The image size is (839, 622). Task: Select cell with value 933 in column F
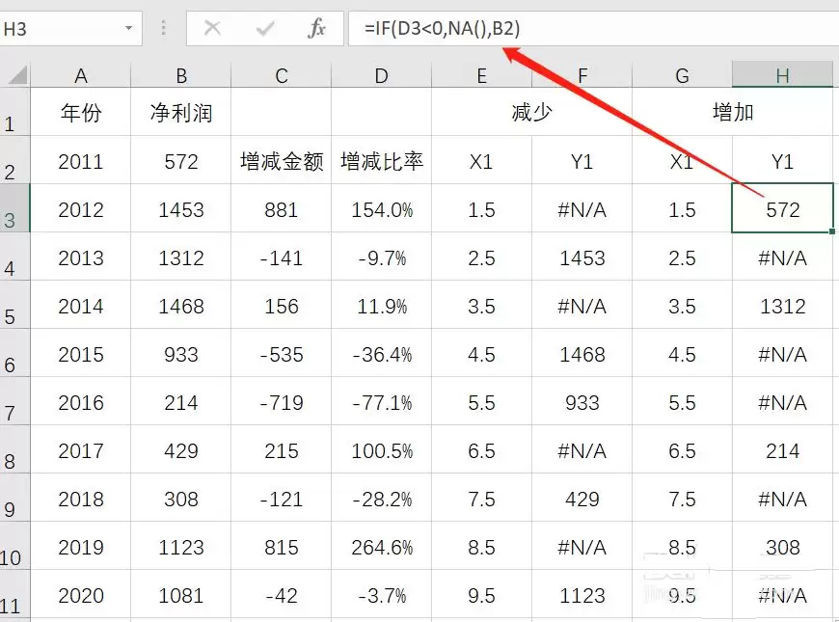(582, 402)
